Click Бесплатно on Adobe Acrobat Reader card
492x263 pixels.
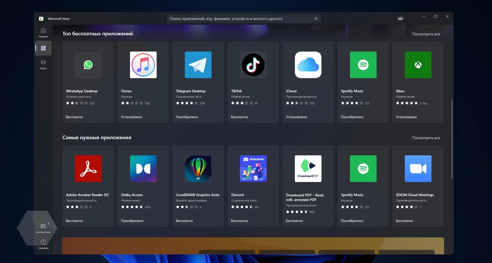pos(74,221)
